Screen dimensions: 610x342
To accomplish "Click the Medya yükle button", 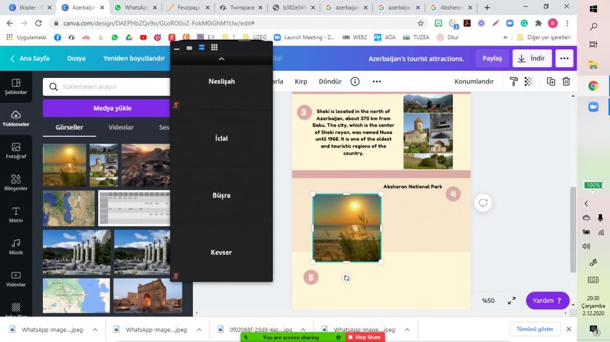I will point(112,108).
